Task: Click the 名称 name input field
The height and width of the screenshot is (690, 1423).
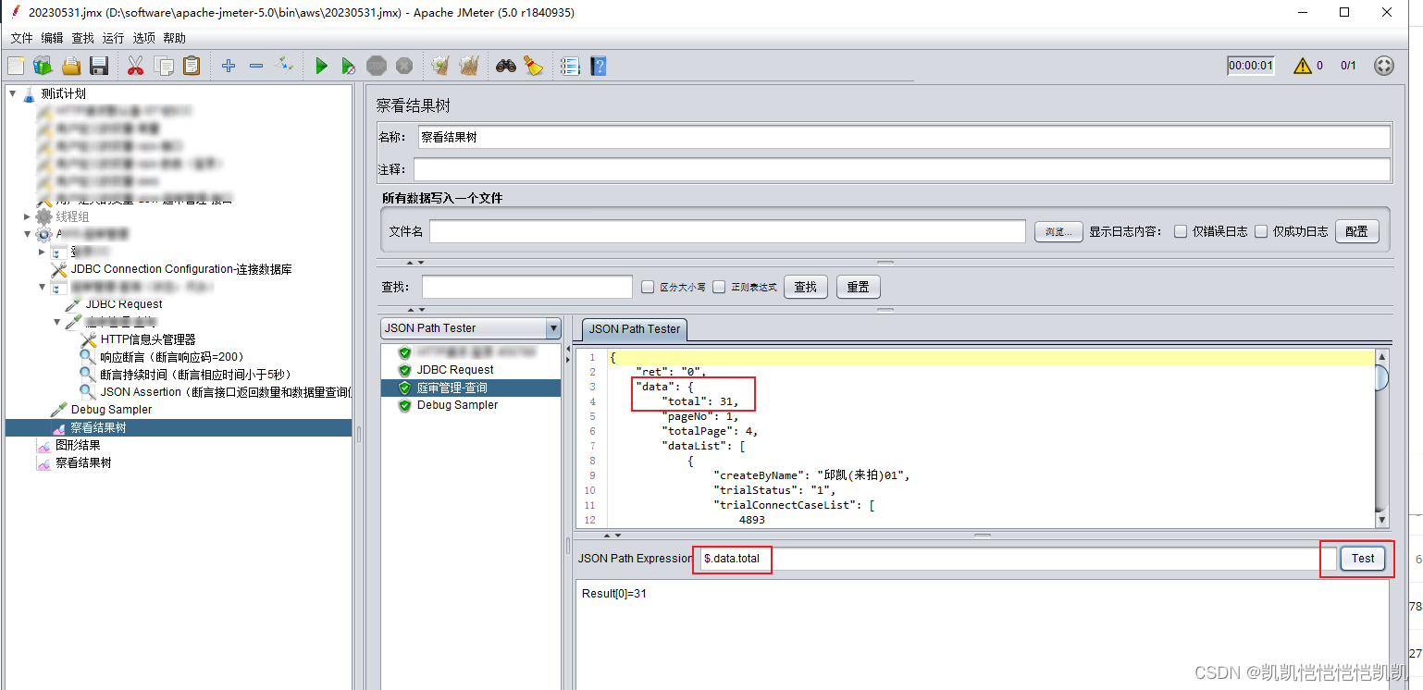Action: [x=904, y=137]
